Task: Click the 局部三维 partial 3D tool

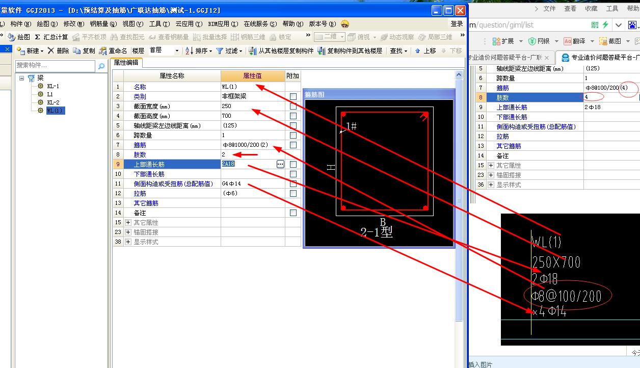Action: 435,37
